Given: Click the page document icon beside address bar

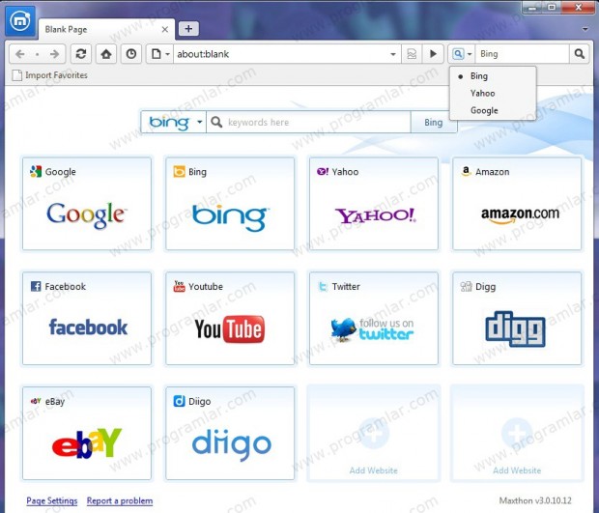Looking at the screenshot, I should 157,54.
